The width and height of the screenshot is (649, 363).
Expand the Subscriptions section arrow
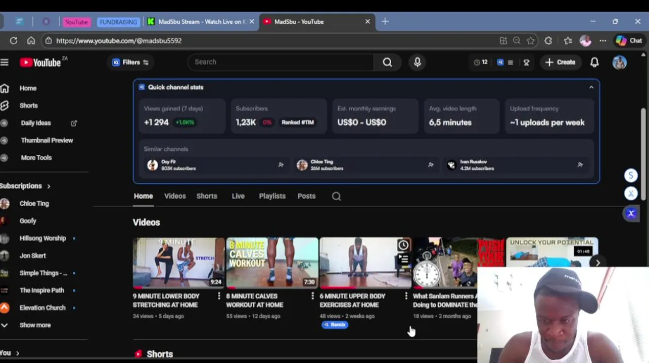(49, 186)
